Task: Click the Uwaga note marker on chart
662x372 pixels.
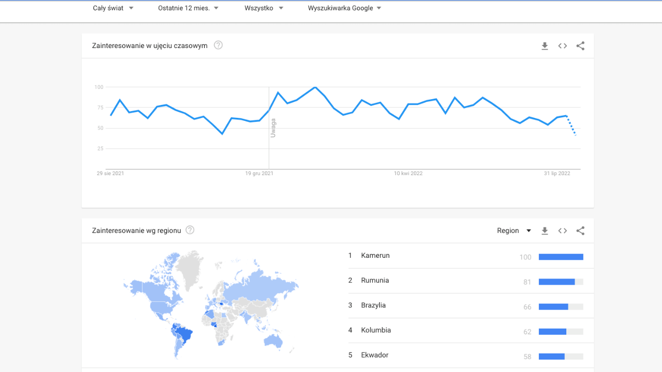Action: click(273, 128)
